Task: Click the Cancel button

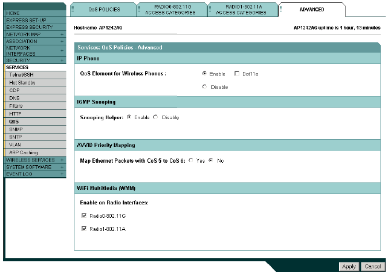Action: 372,266
